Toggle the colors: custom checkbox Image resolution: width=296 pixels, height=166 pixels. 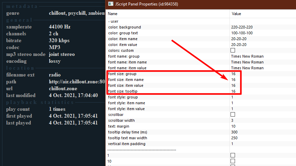pyautogui.click(x=233, y=50)
